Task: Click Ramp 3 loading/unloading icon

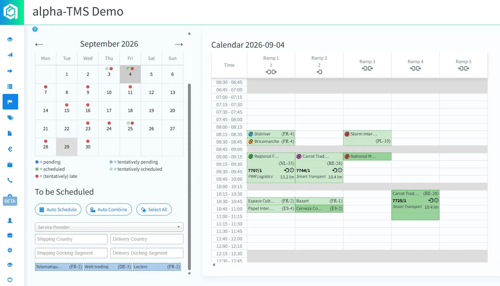Action: (367, 68)
